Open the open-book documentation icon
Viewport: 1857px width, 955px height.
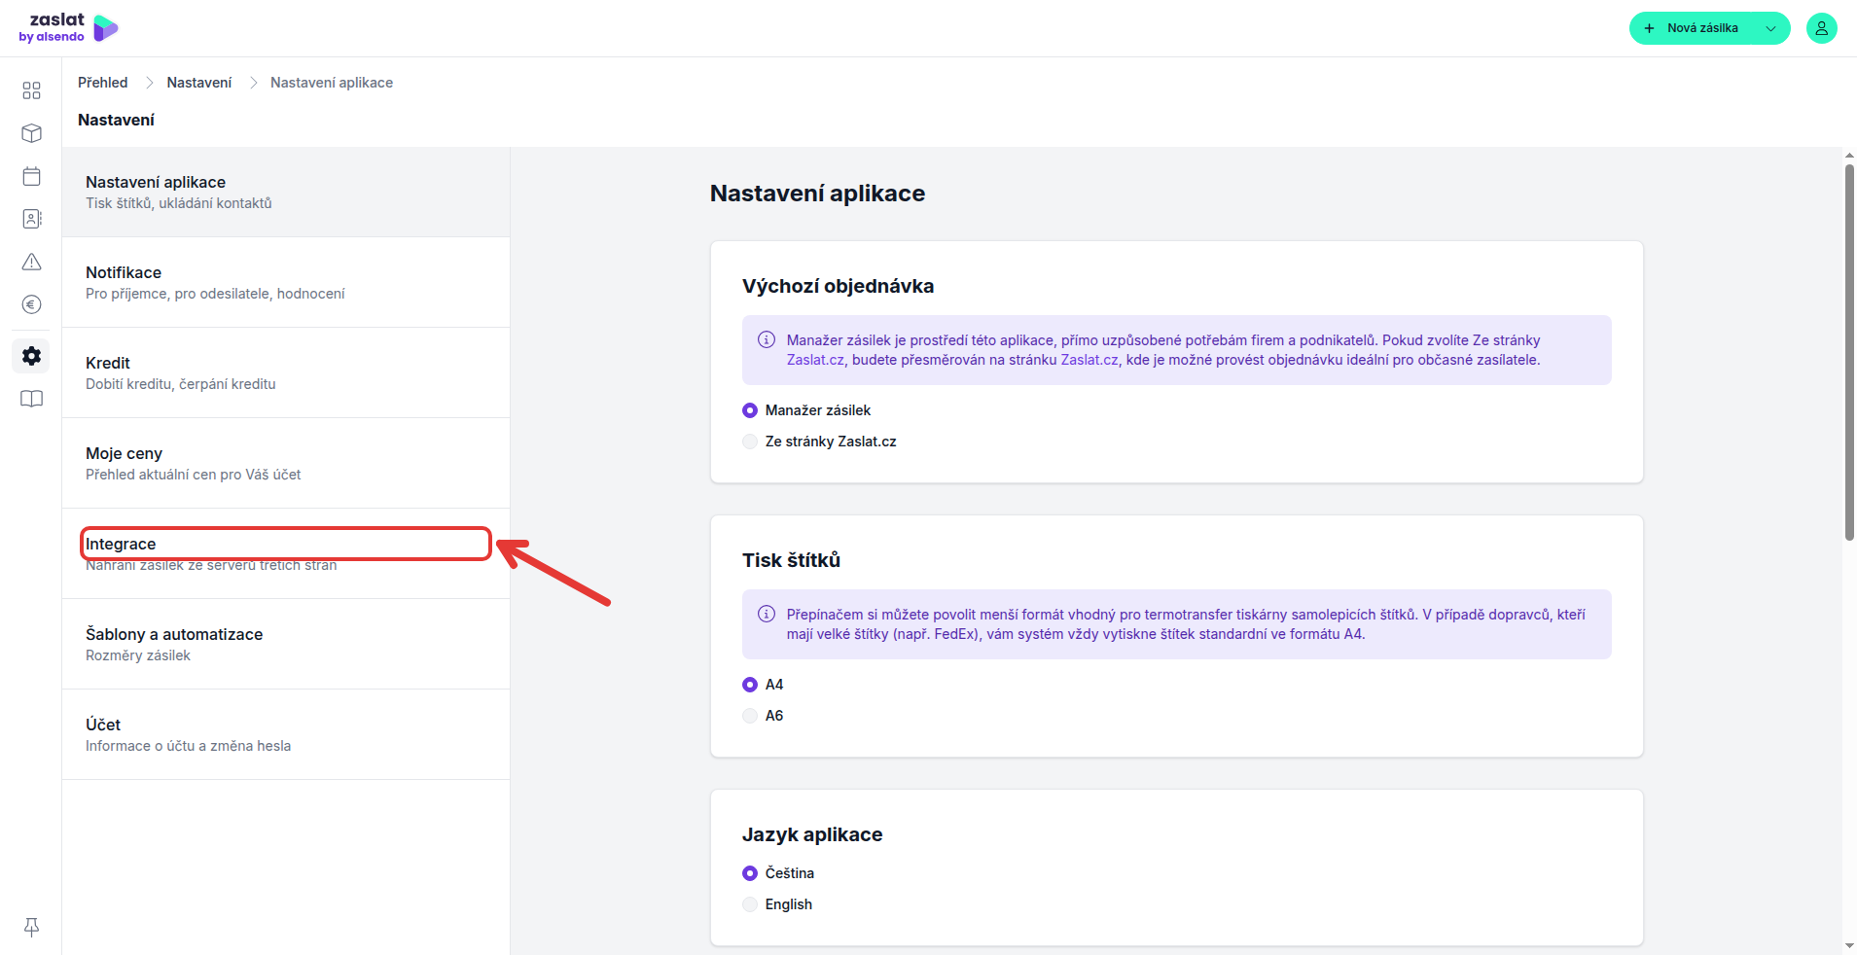[31, 399]
